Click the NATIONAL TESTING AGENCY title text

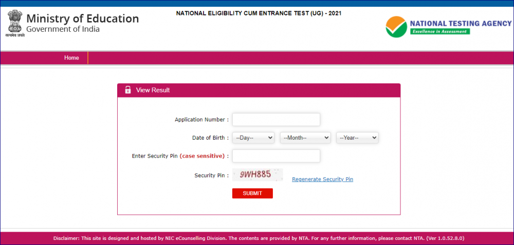(x=460, y=23)
